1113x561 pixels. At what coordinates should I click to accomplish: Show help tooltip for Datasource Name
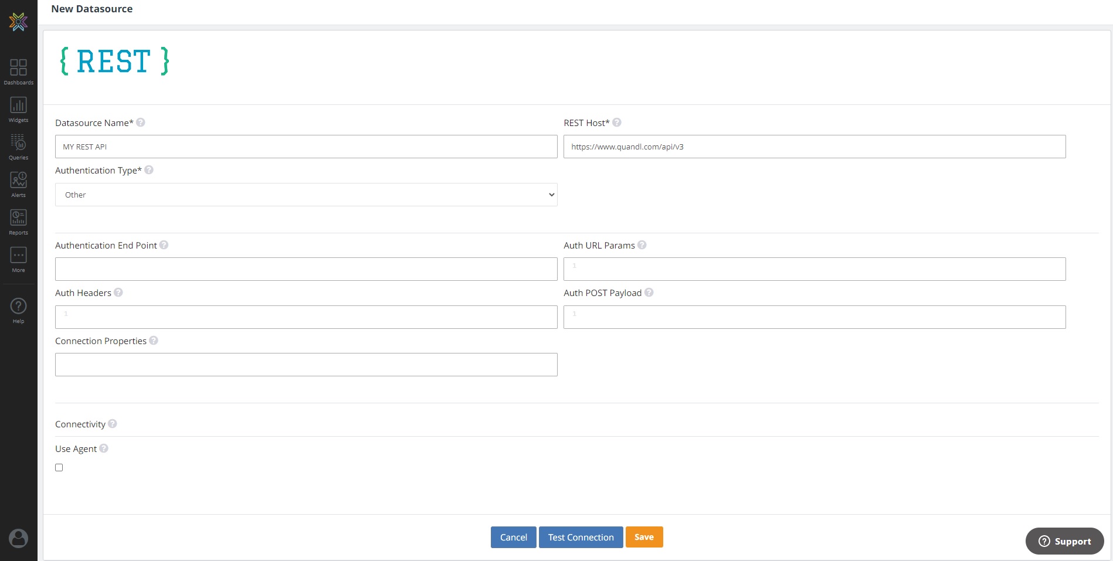point(141,123)
